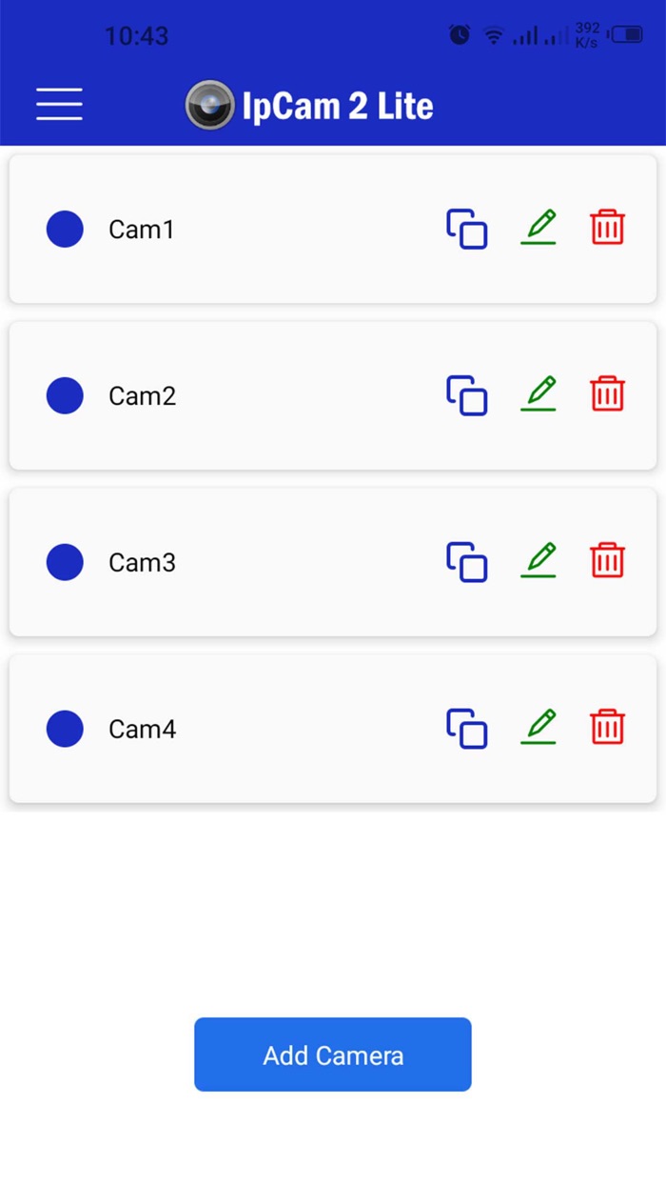The height and width of the screenshot is (1185, 666).
Task: Toggle the blue status indicator for Cam3
Action: 64,562
